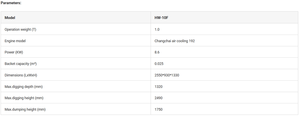Viewport: 299px width, 117px height.
Task: Select the power value '8.6'
Action: [x=157, y=52]
